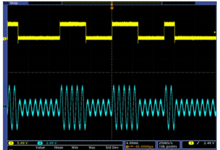Click the 4.00ms timebase readout
The image size is (220, 150).
coord(133,143)
